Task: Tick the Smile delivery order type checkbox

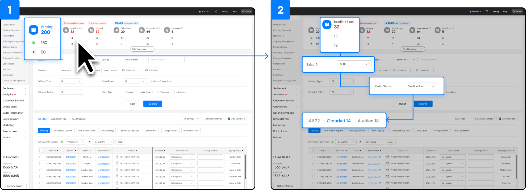Action: click(x=138, y=92)
